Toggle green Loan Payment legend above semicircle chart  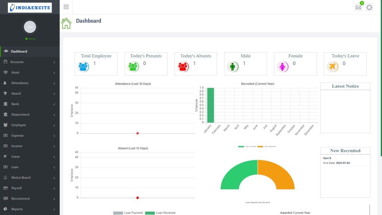pyautogui.click(x=247, y=147)
